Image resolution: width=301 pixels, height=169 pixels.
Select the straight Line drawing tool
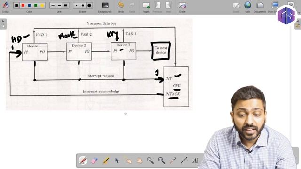pyautogui.click(x=184, y=161)
